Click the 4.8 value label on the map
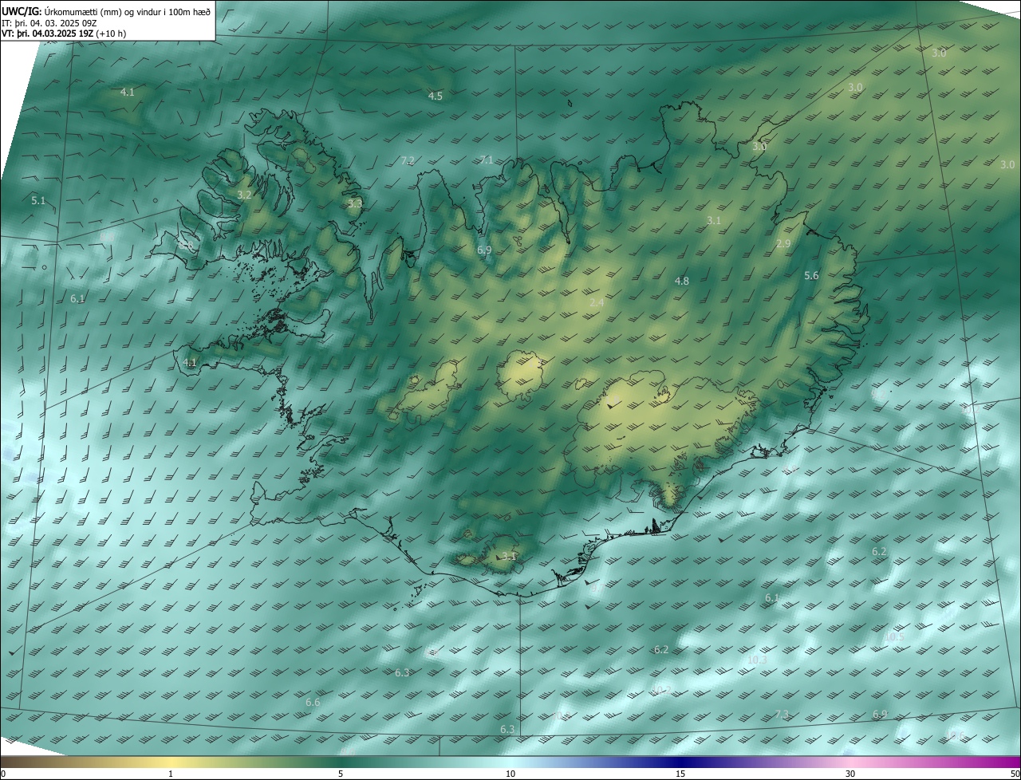 tap(682, 282)
